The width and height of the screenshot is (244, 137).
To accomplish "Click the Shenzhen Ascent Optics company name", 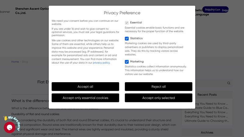I will click(32, 11).
